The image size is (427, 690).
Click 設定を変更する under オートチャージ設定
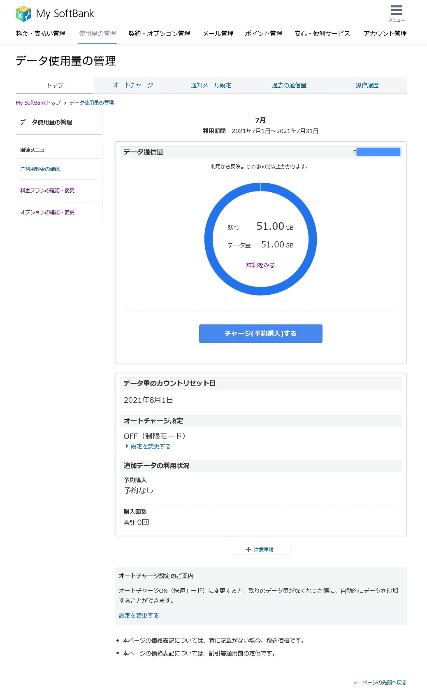point(151,446)
